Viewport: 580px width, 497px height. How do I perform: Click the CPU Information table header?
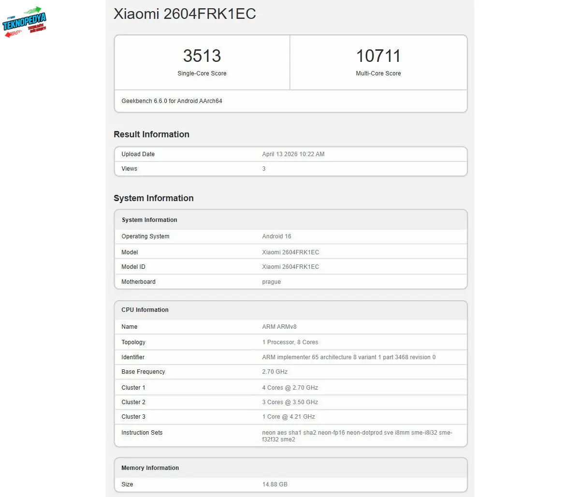coord(145,310)
